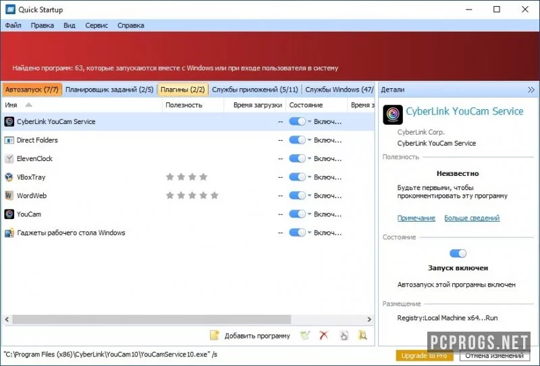The height and width of the screenshot is (366, 540).
Task: Click the CyberLink YouCam Service row icon
Action: (9, 121)
